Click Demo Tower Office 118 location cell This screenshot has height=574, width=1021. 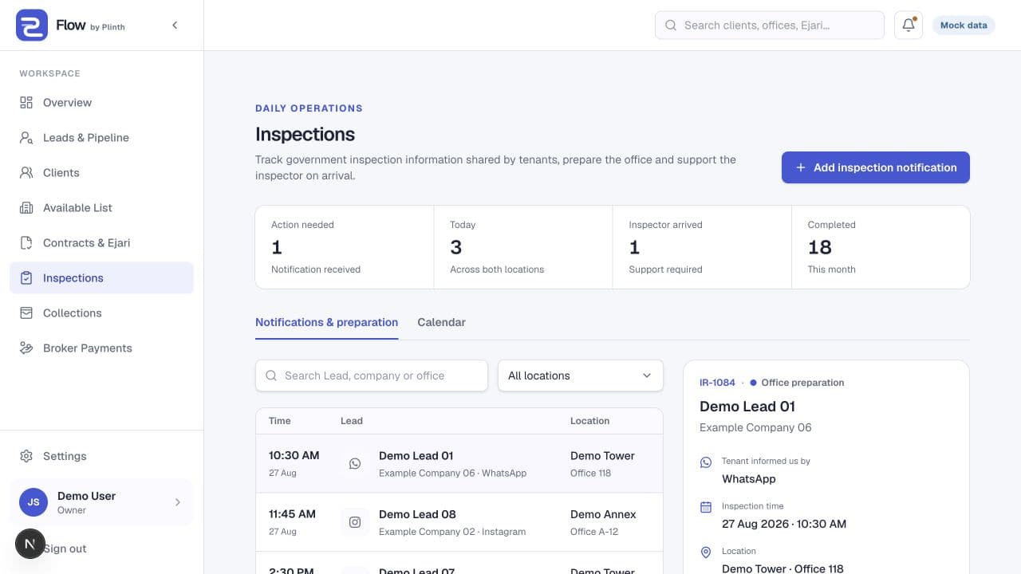click(x=602, y=463)
